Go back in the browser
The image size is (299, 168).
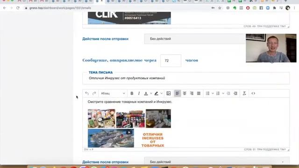pos(5,8)
